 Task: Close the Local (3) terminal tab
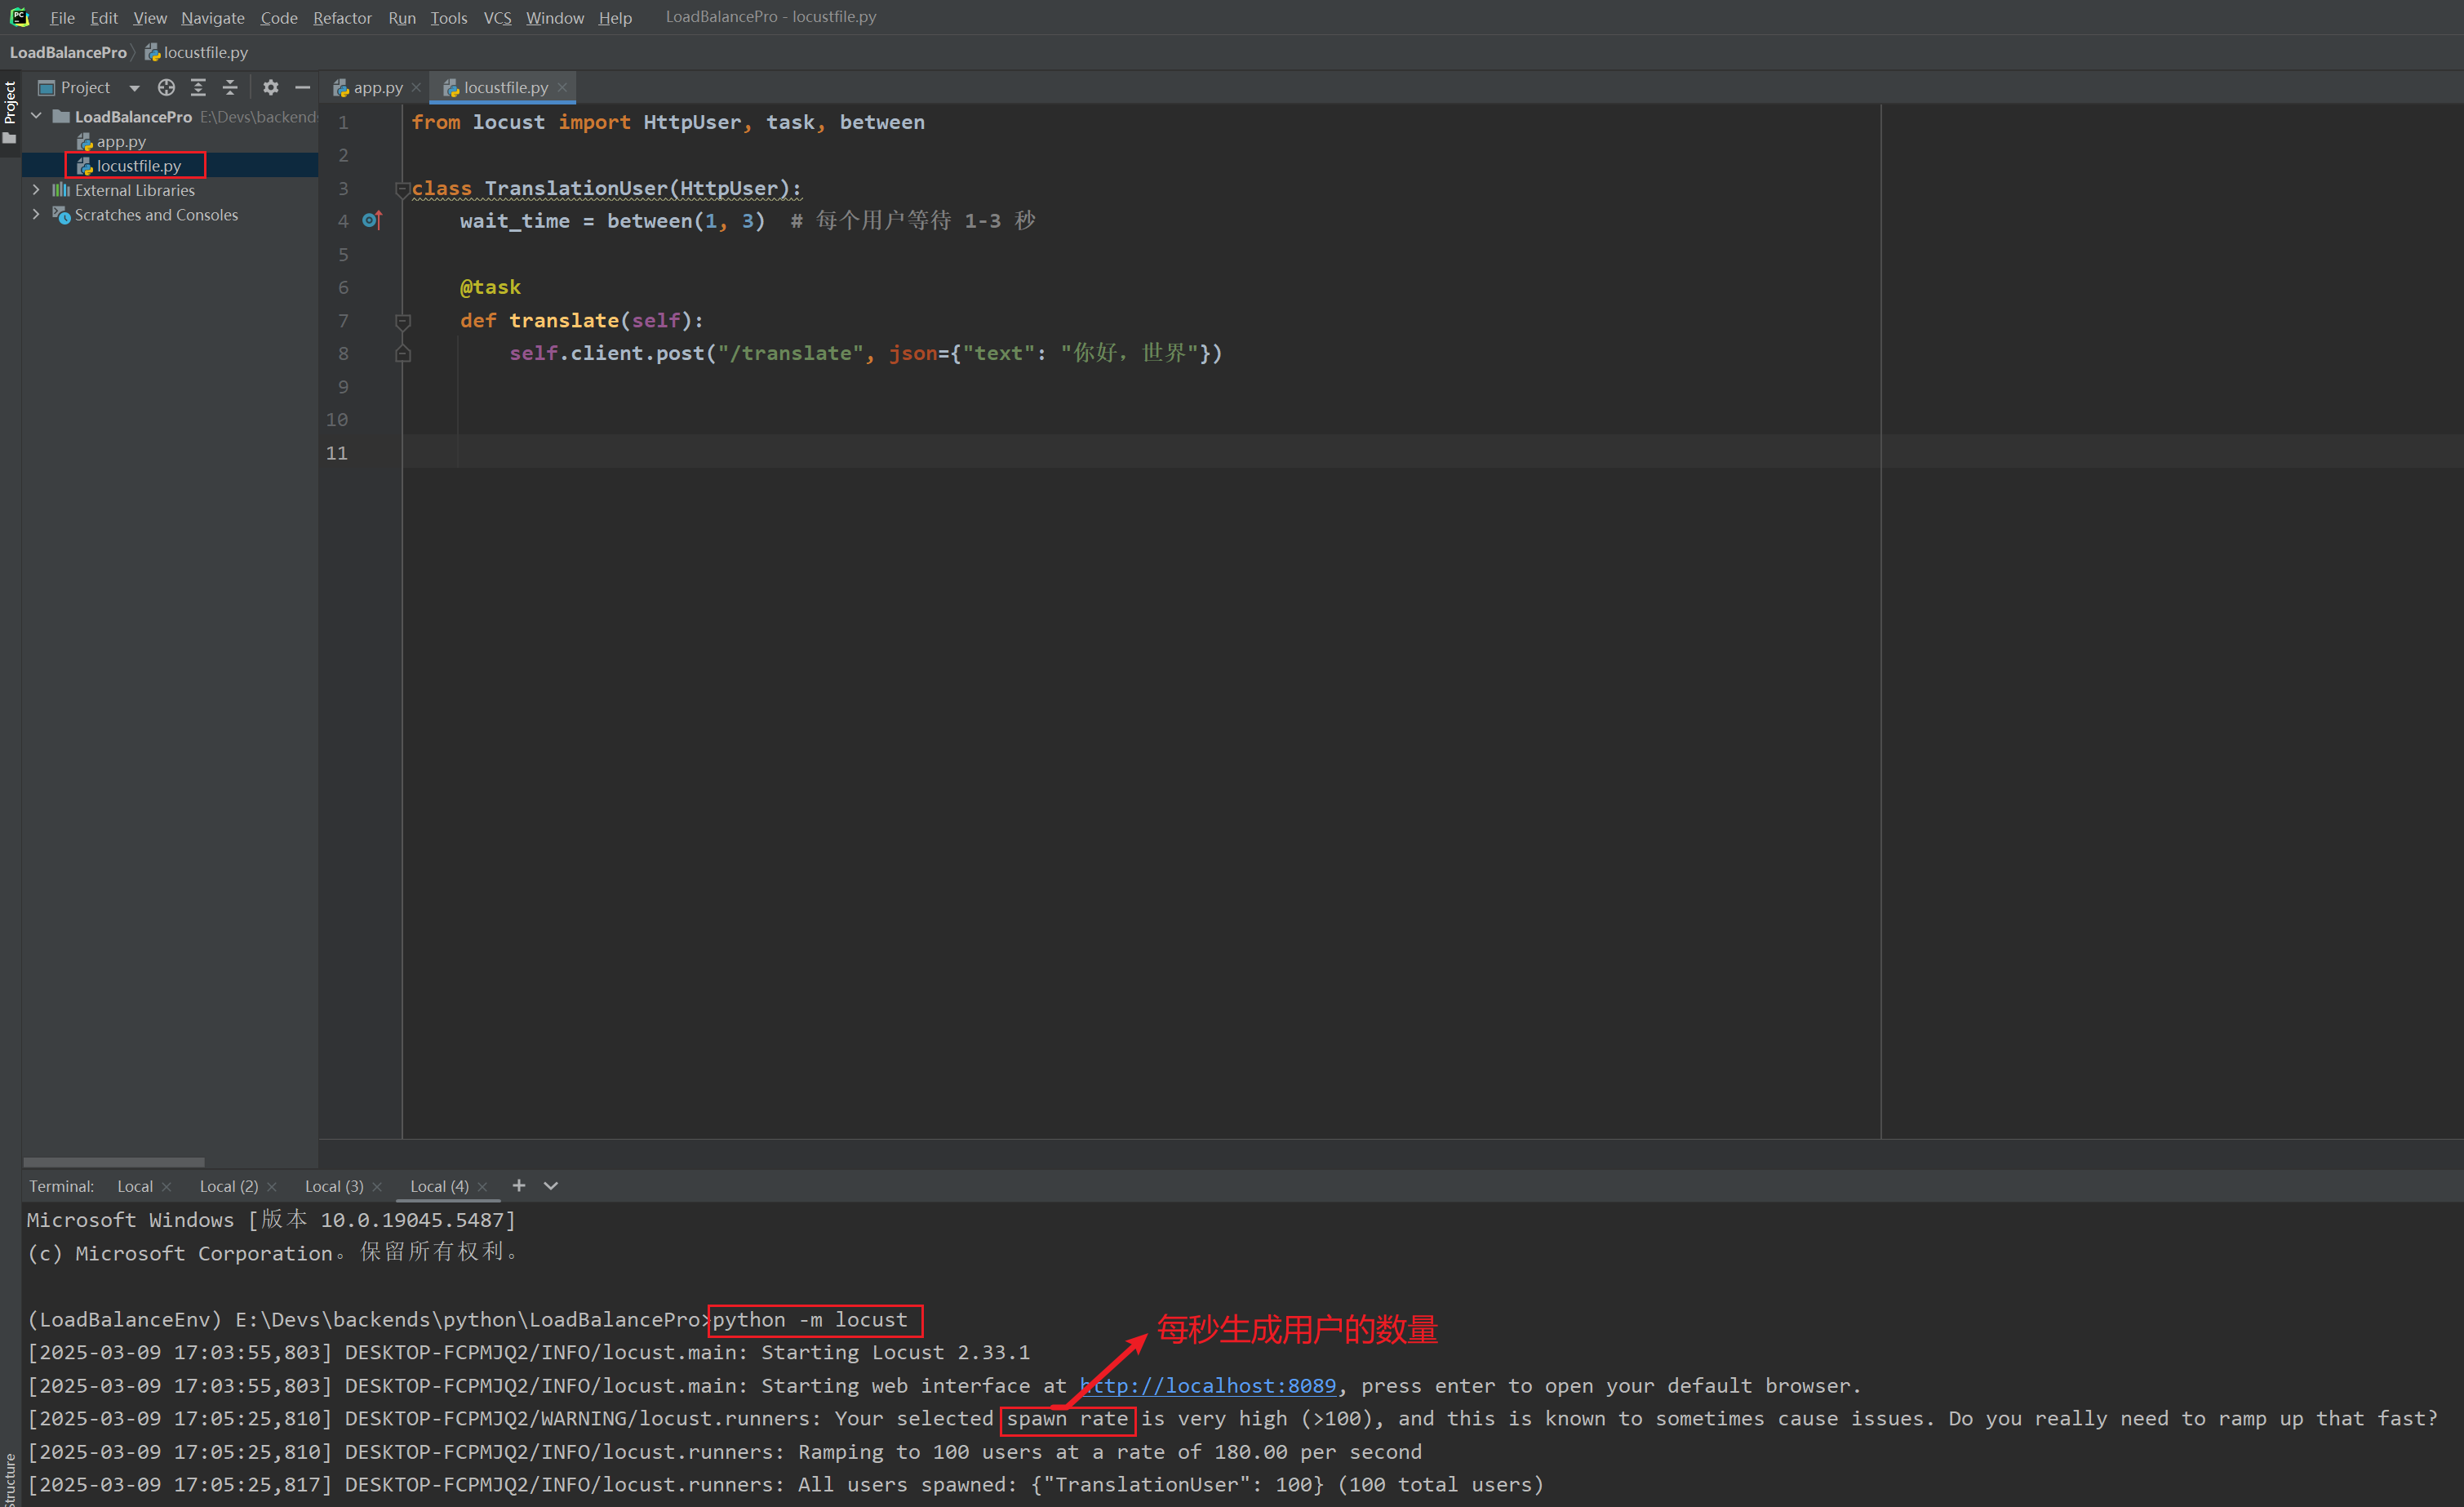tap(377, 1187)
